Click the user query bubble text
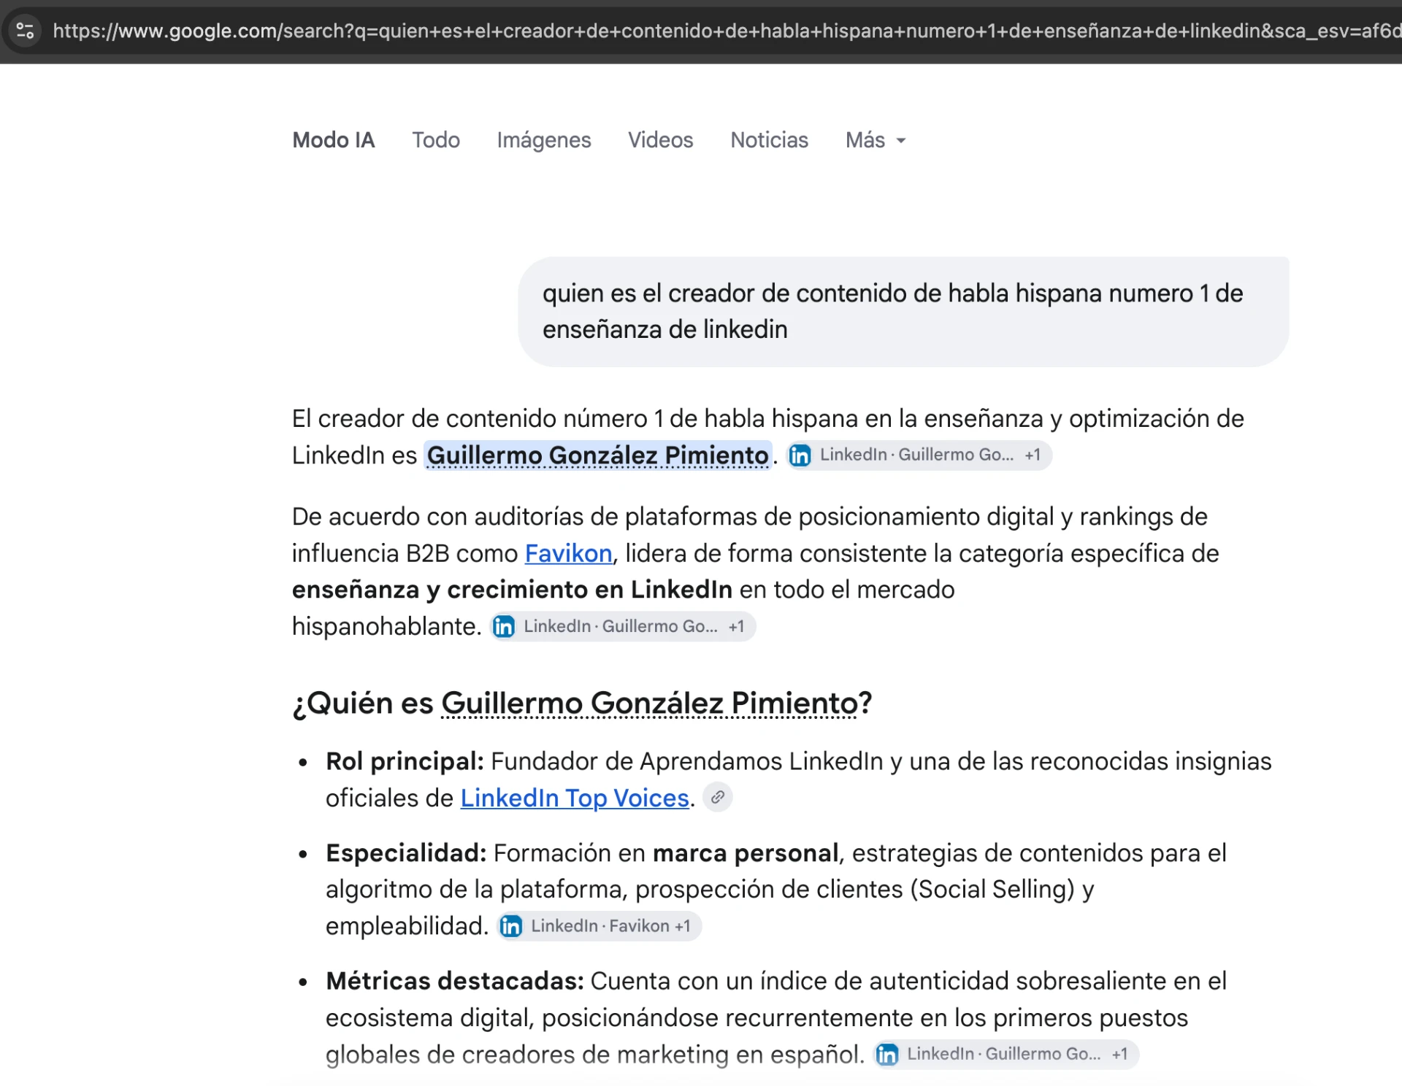The height and width of the screenshot is (1086, 1402). point(892,311)
